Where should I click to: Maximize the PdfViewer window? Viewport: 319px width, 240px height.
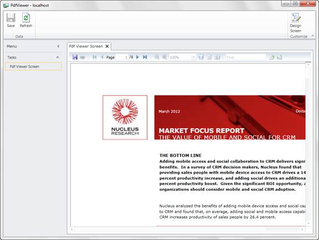[x=295, y=4]
